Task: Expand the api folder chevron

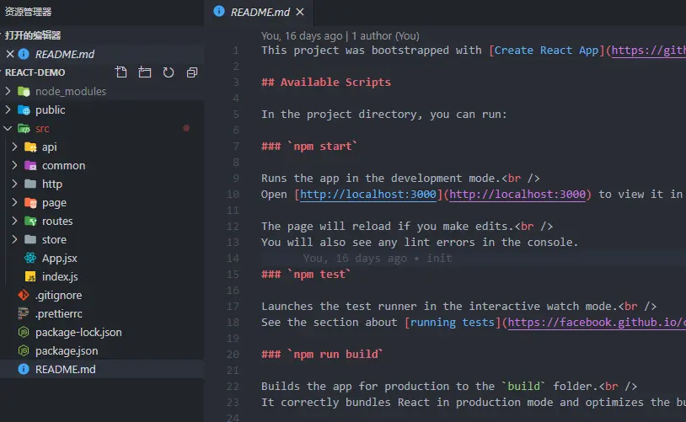Action: (14, 147)
